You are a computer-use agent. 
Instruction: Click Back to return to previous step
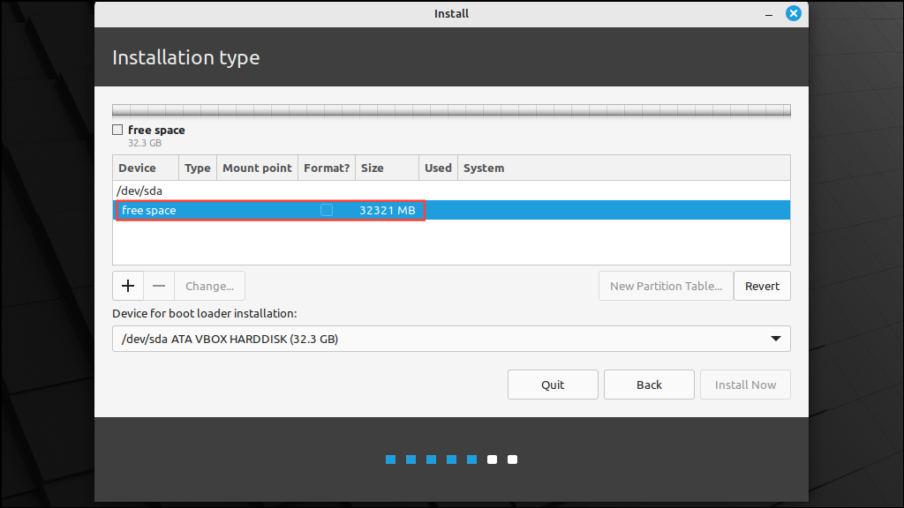649,385
